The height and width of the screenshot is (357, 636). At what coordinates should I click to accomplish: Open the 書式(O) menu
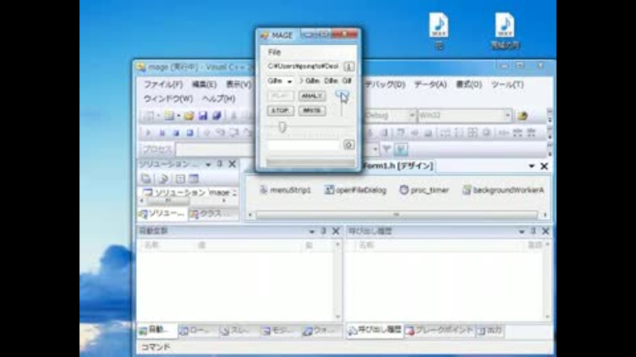click(469, 84)
